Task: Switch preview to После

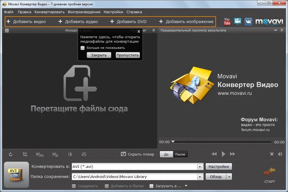Action: click(180, 154)
